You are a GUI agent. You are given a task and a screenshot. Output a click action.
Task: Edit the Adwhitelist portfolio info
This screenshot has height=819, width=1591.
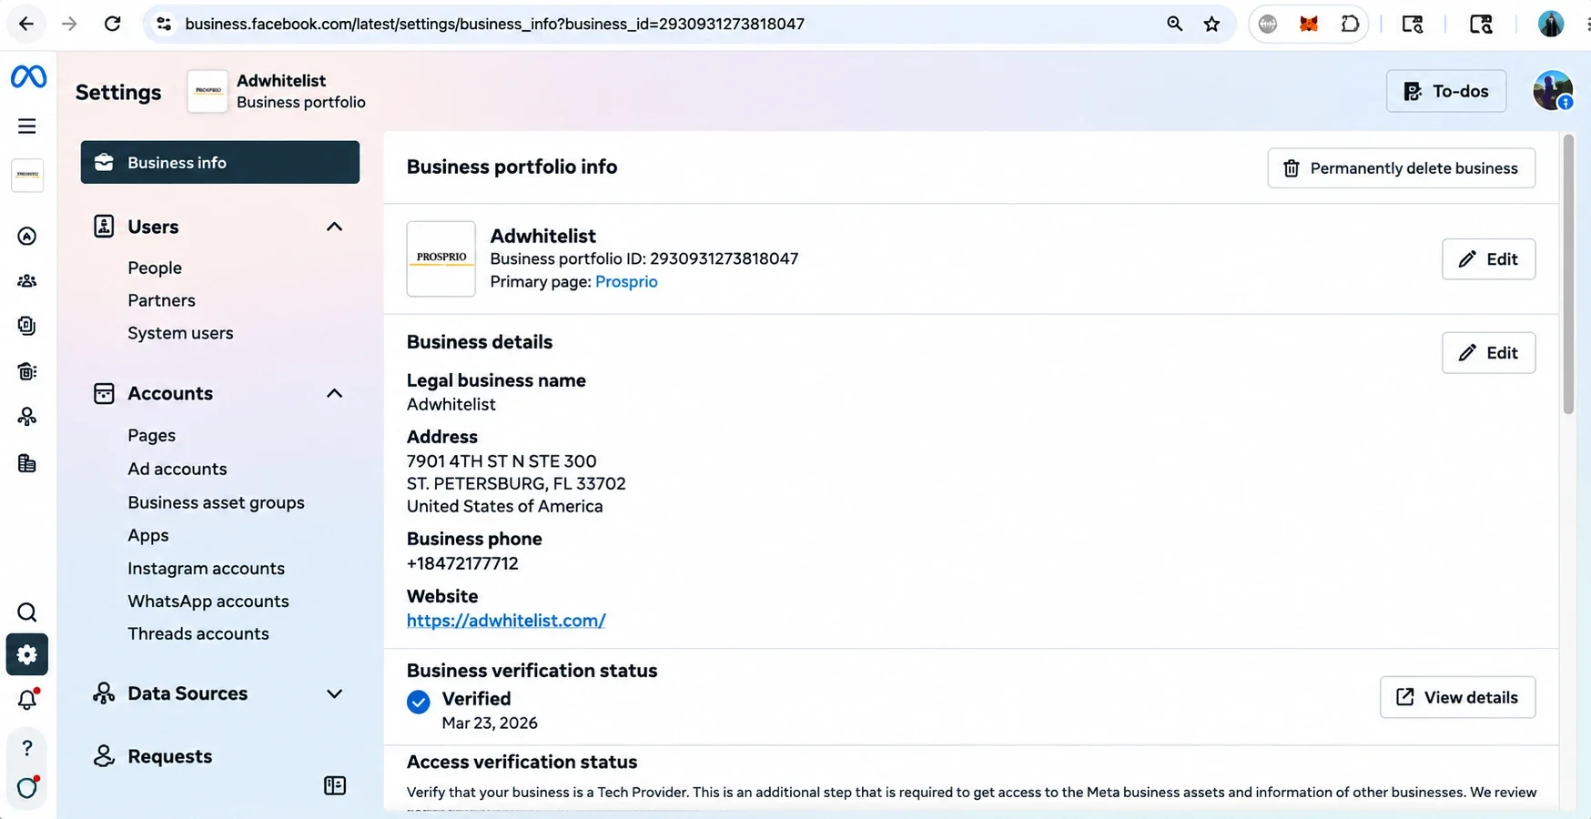(1488, 259)
